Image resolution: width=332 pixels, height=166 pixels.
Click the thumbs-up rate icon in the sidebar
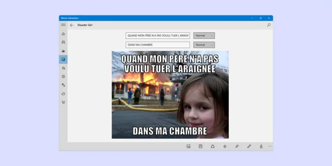click(63, 93)
